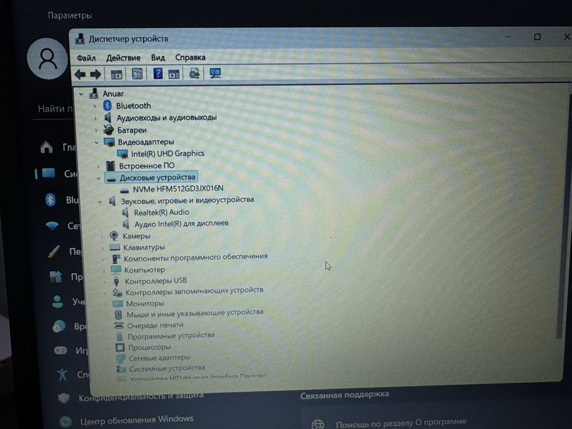The width and height of the screenshot is (572, 429).
Task: Open the Файл menu
Action: [86, 58]
